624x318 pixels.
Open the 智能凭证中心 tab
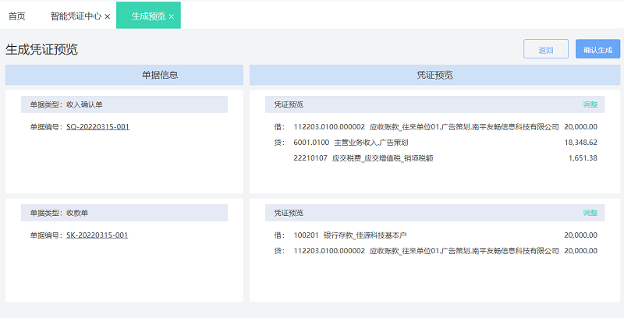click(76, 16)
